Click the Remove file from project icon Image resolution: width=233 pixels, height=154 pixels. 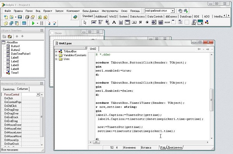pos(45,17)
